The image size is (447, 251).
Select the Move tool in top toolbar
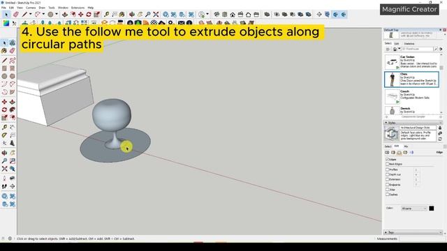click(81, 14)
